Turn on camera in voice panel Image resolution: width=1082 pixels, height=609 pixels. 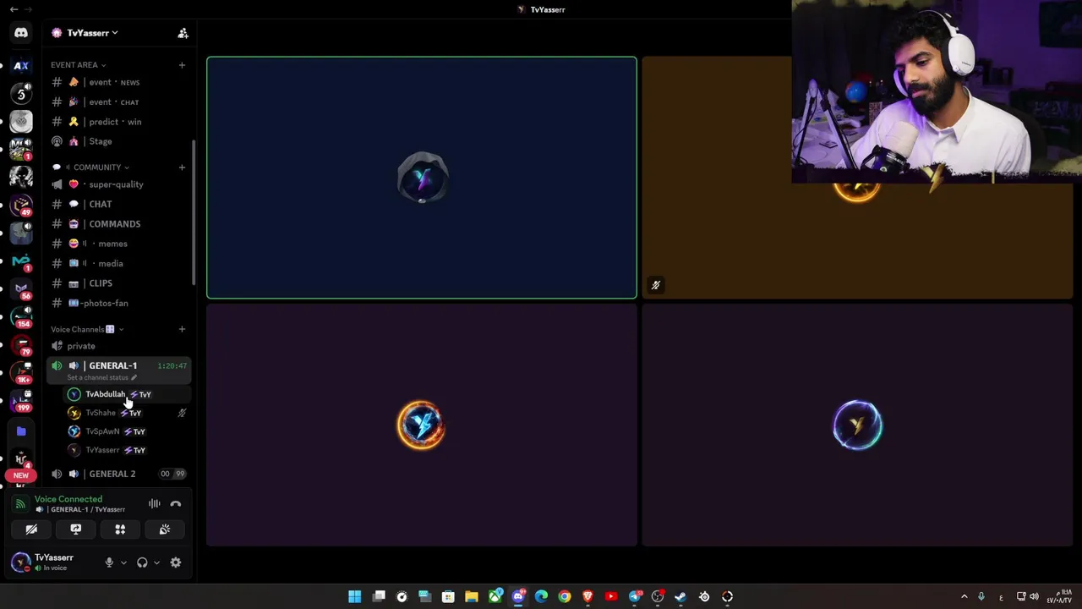pos(31,529)
